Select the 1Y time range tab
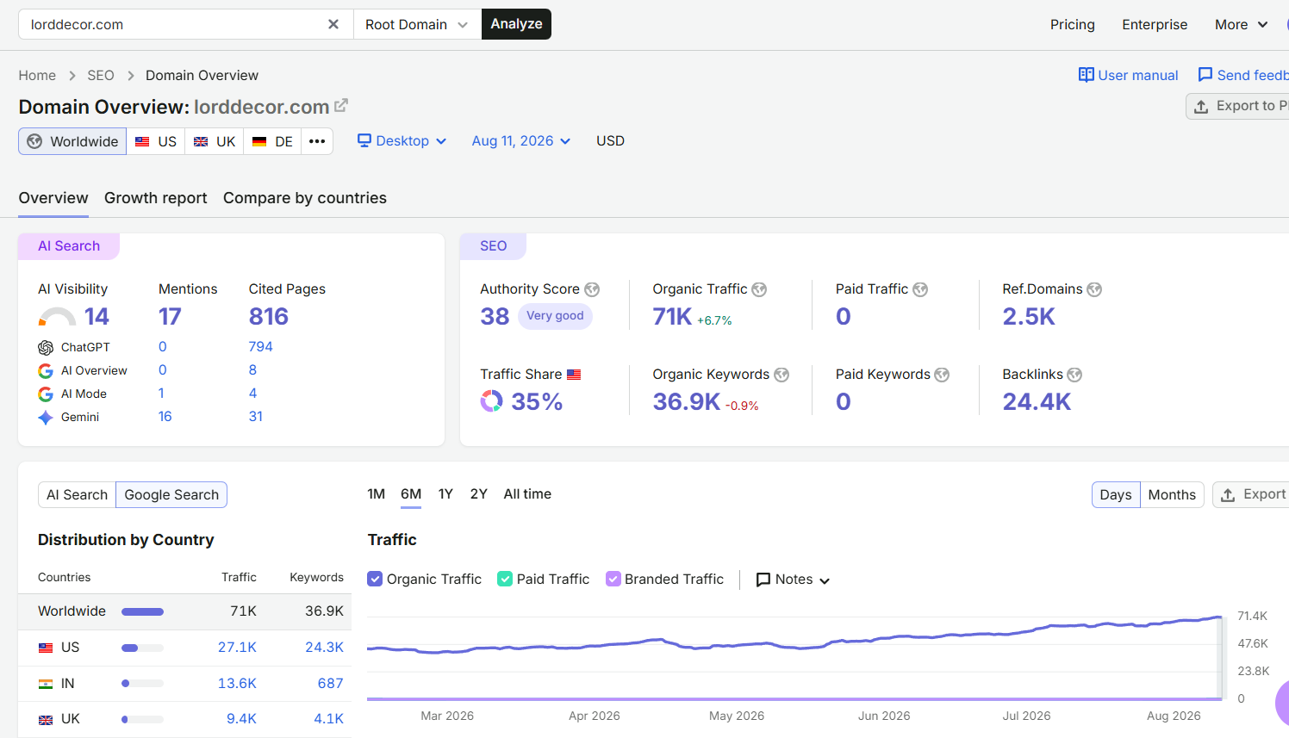 click(x=445, y=494)
